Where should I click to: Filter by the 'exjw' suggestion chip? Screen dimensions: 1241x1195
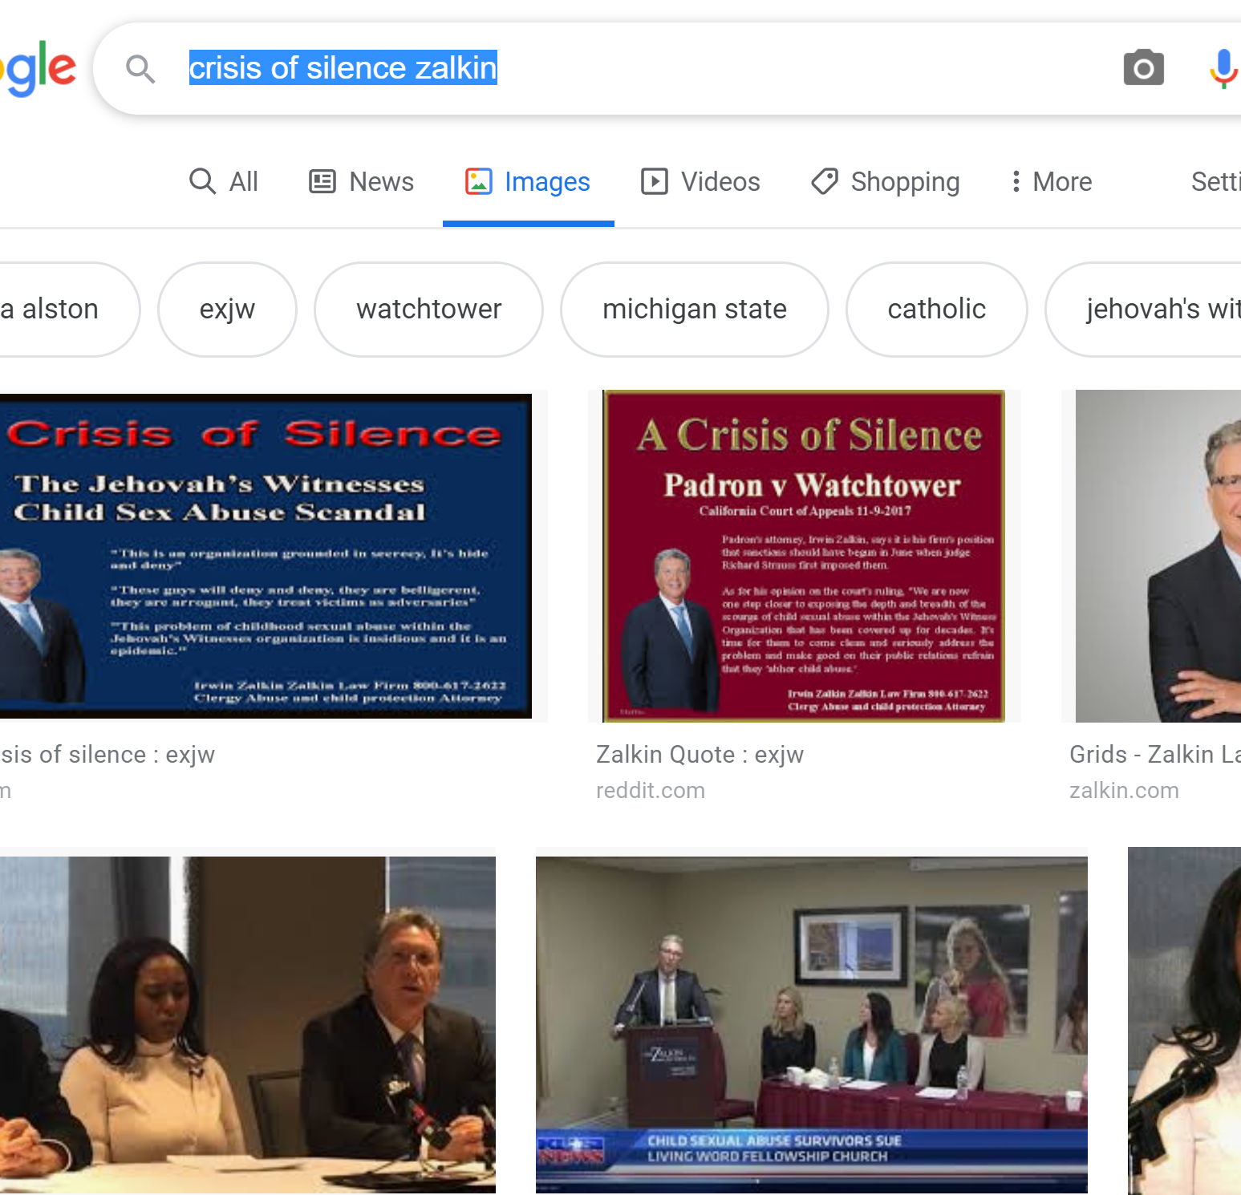[227, 310]
